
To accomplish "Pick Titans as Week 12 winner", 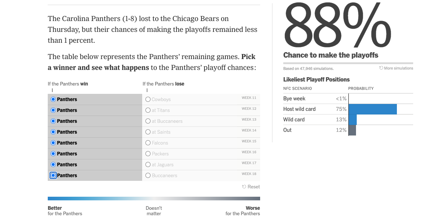I will pyautogui.click(x=148, y=110).
